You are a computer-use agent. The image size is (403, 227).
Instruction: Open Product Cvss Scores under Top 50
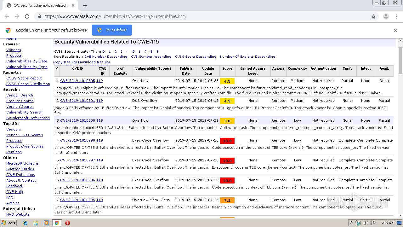(x=25, y=146)
